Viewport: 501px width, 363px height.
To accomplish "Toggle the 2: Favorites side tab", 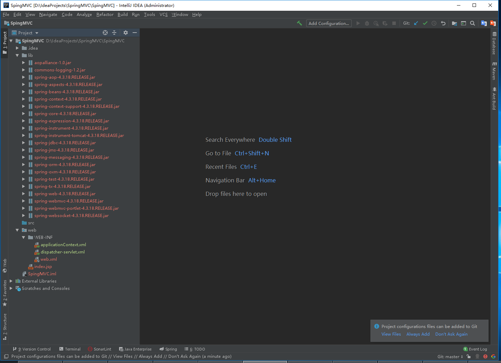I will [x=5, y=293].
